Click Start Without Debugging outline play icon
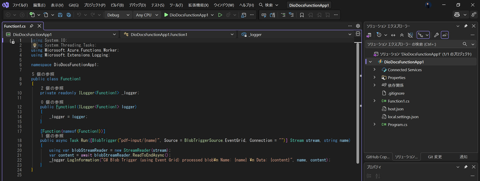Image resolution: width=480 pixels, height=181 pixels. pyautogui.click(x=220, y=15)
